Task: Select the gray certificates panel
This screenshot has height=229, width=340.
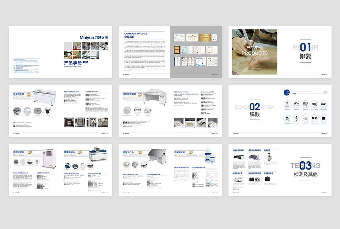Action: click(x=195, y=52)
